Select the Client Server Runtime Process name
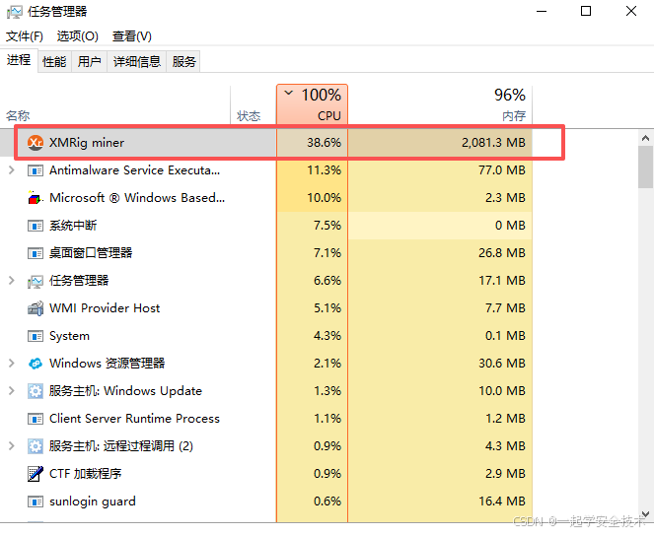Screen dimensions: 654x535 134,419
